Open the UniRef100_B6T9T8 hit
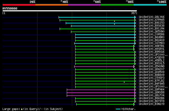 click(152, 101)
